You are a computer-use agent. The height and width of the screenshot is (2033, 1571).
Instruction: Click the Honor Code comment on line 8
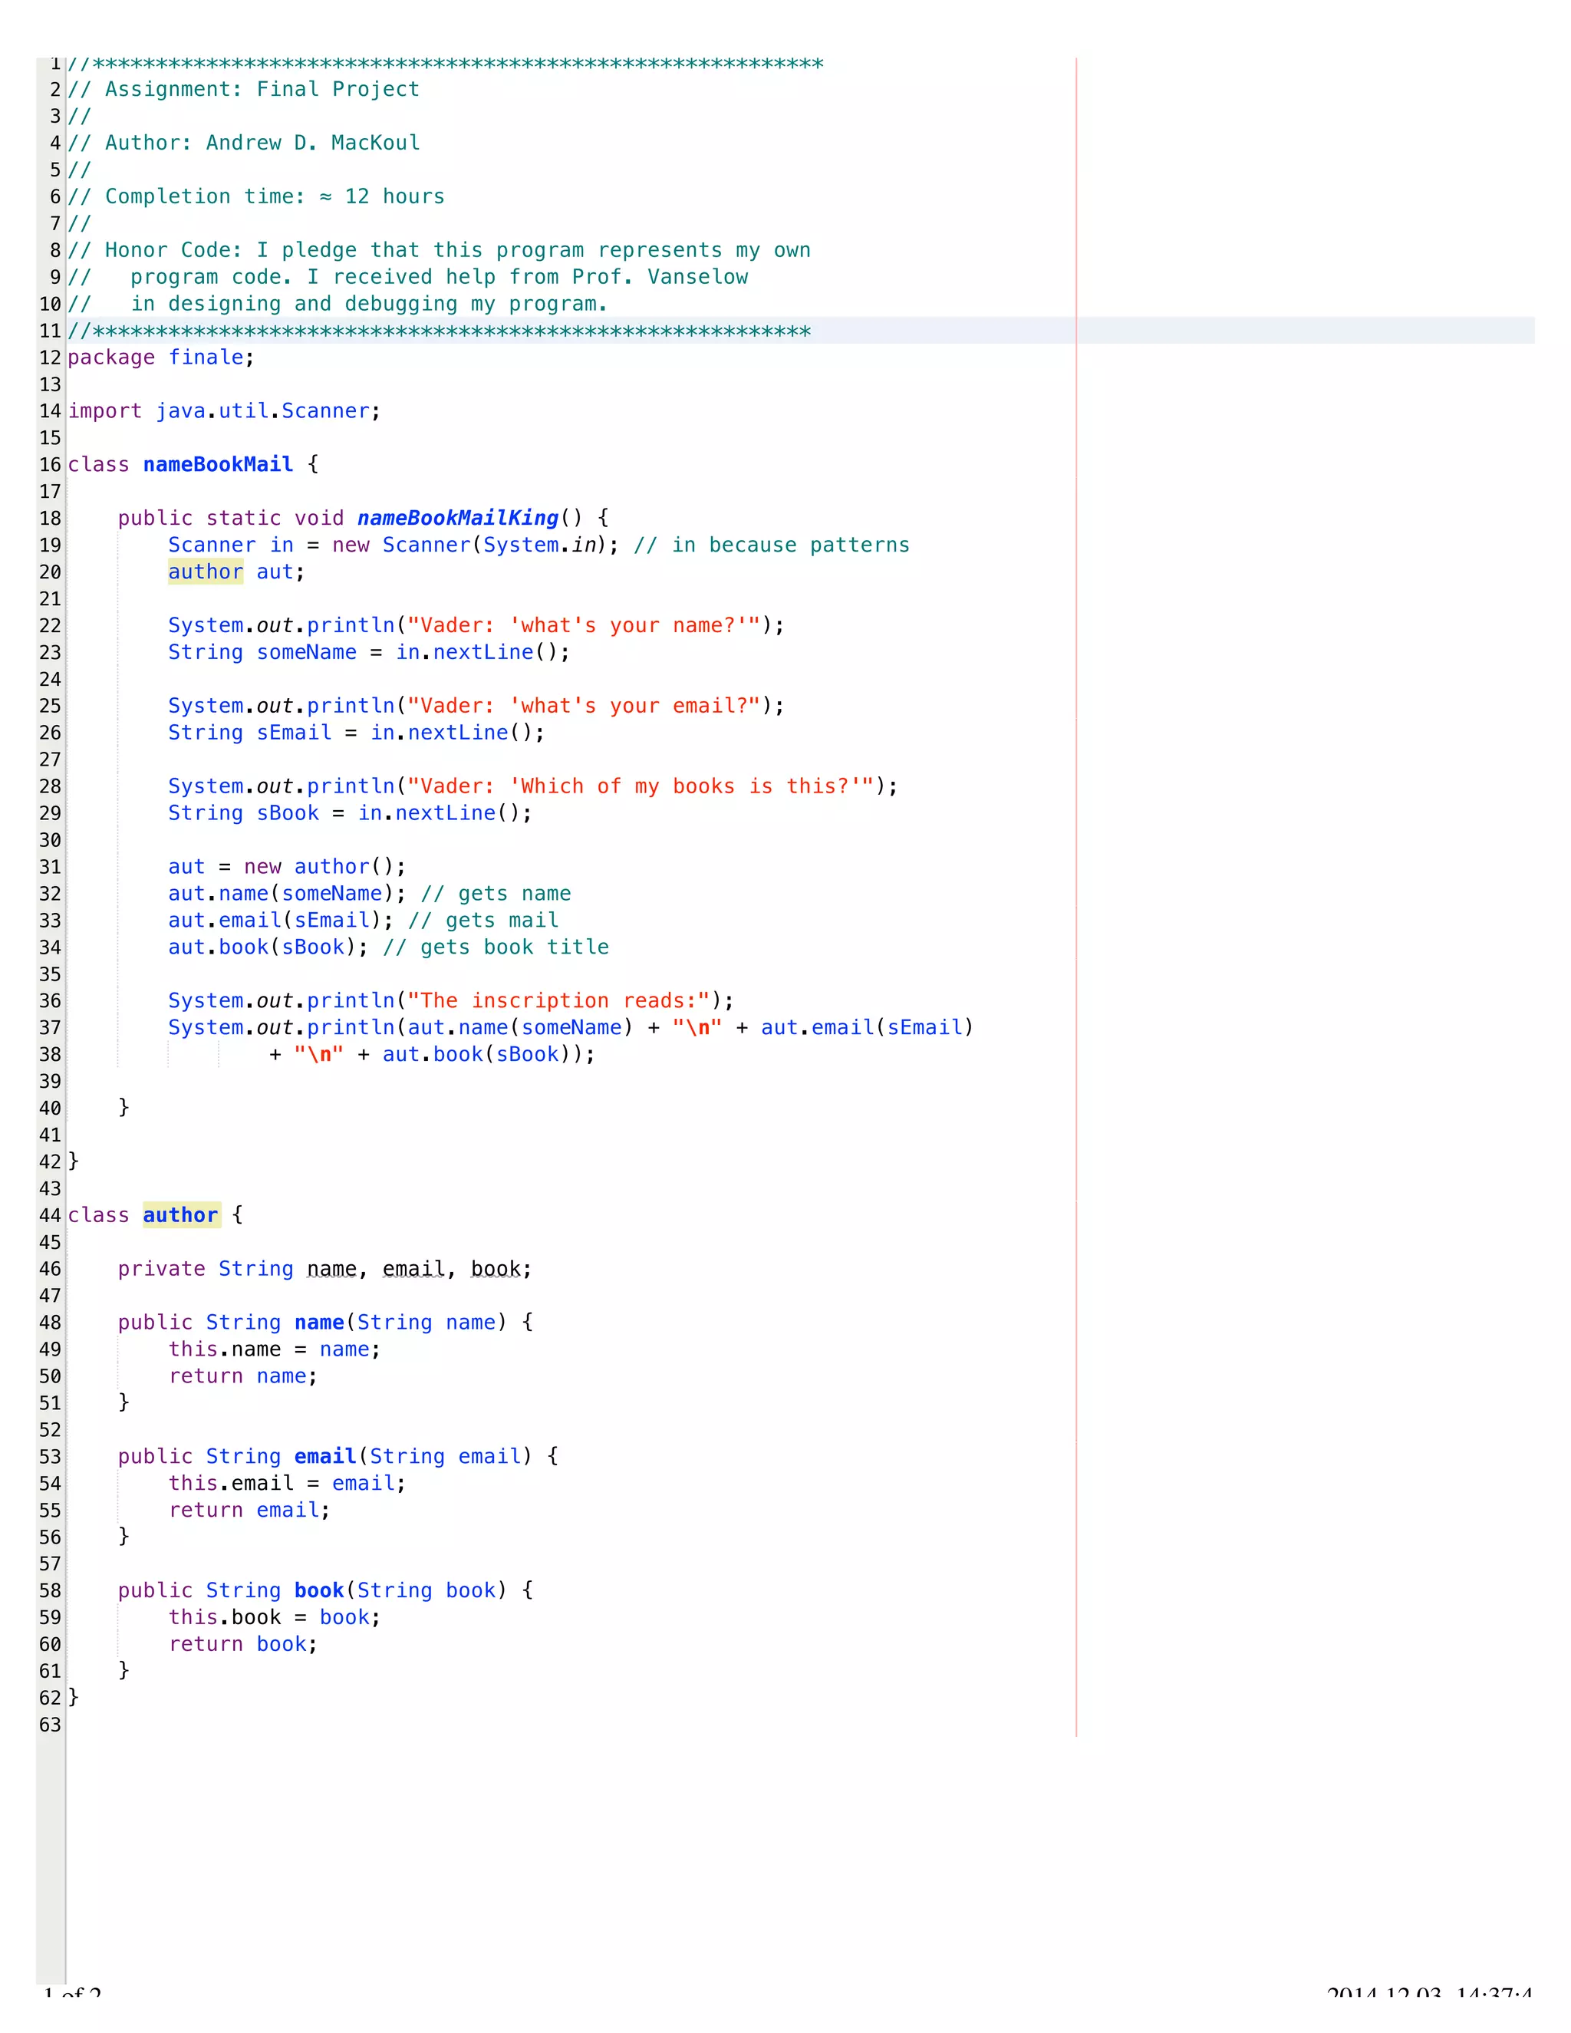coord(438,249)
